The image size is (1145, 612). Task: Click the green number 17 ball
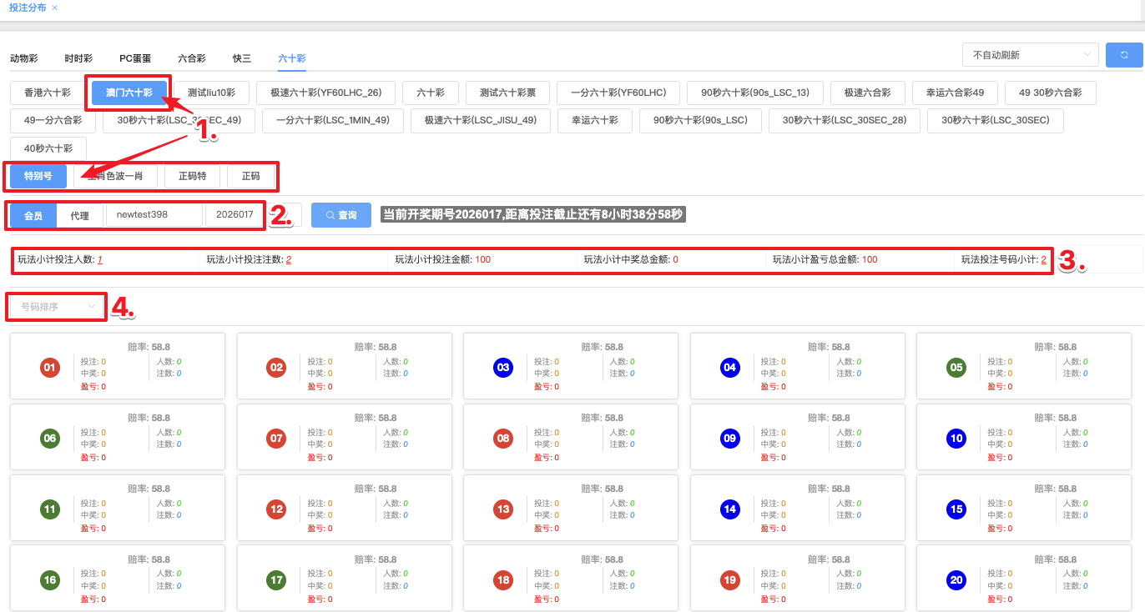[276, 580]
